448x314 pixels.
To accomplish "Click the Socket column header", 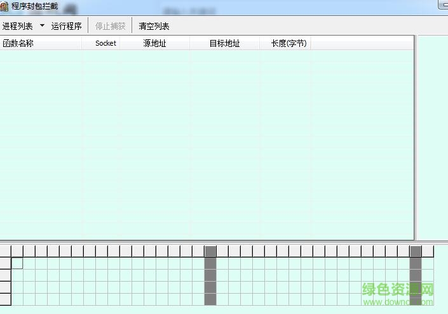I will (101, 43).
